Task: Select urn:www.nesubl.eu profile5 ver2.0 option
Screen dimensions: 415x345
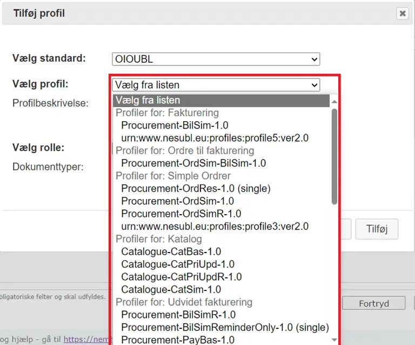Action: [215, 138]
